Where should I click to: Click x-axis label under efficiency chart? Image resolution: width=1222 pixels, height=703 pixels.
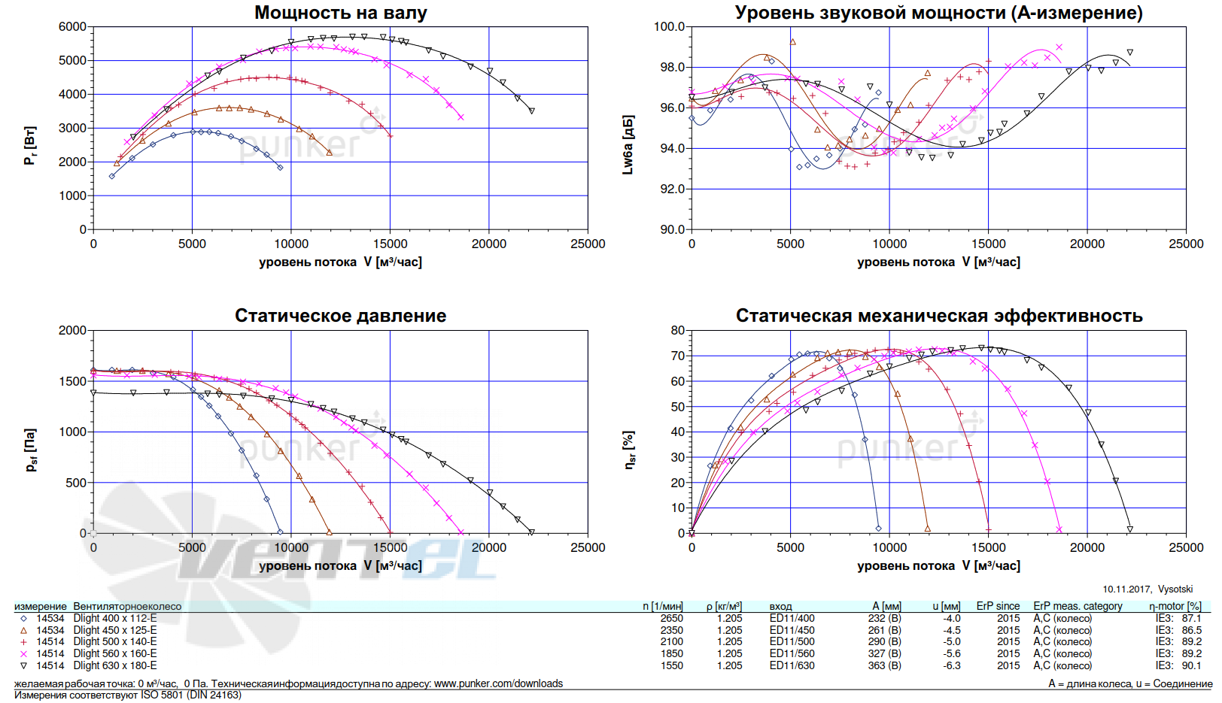[x=938, y=566]
